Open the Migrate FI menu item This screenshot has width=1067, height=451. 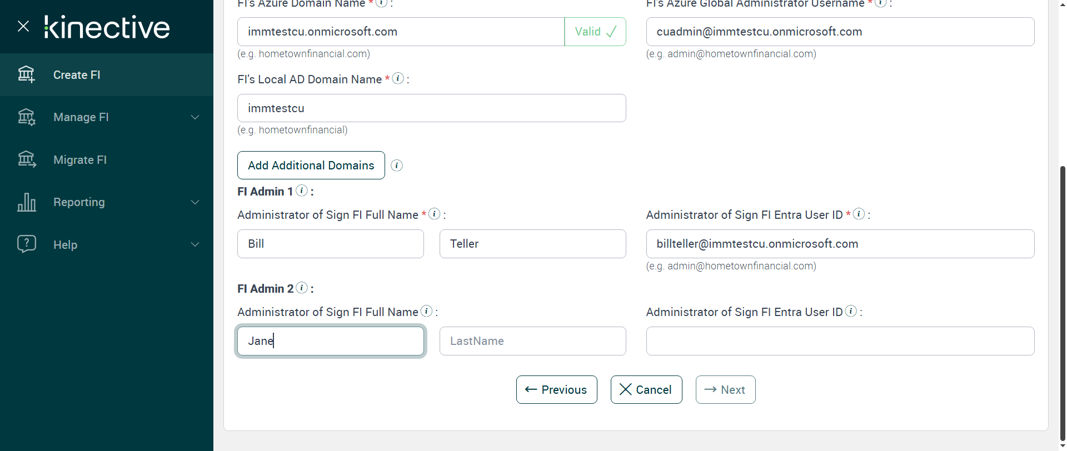point(80,160)
